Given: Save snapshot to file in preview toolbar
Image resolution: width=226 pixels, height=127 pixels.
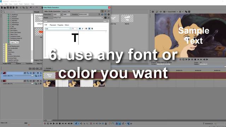Looking at the screenshot, I should [x=189, y=12].
